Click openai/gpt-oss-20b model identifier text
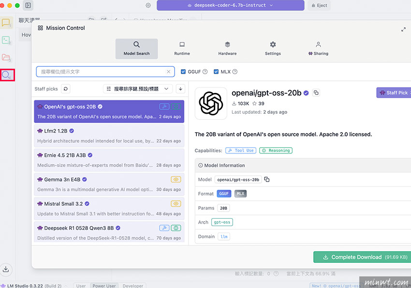 [x=238, y=180]
